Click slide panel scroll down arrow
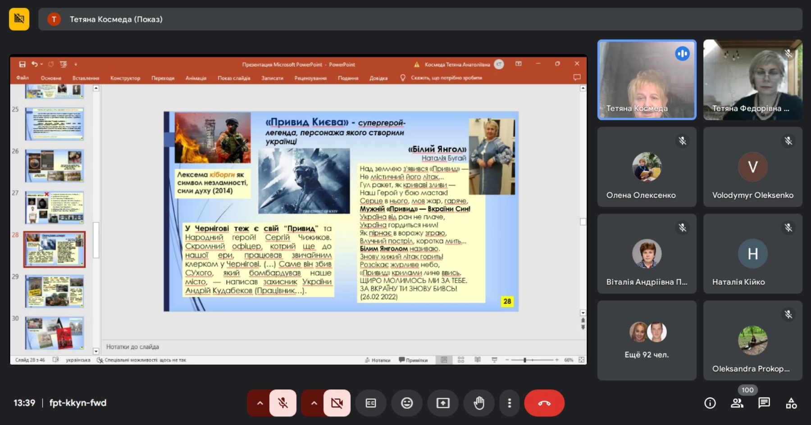Viewport: 811px width, 425px height. tap(96, 351)
